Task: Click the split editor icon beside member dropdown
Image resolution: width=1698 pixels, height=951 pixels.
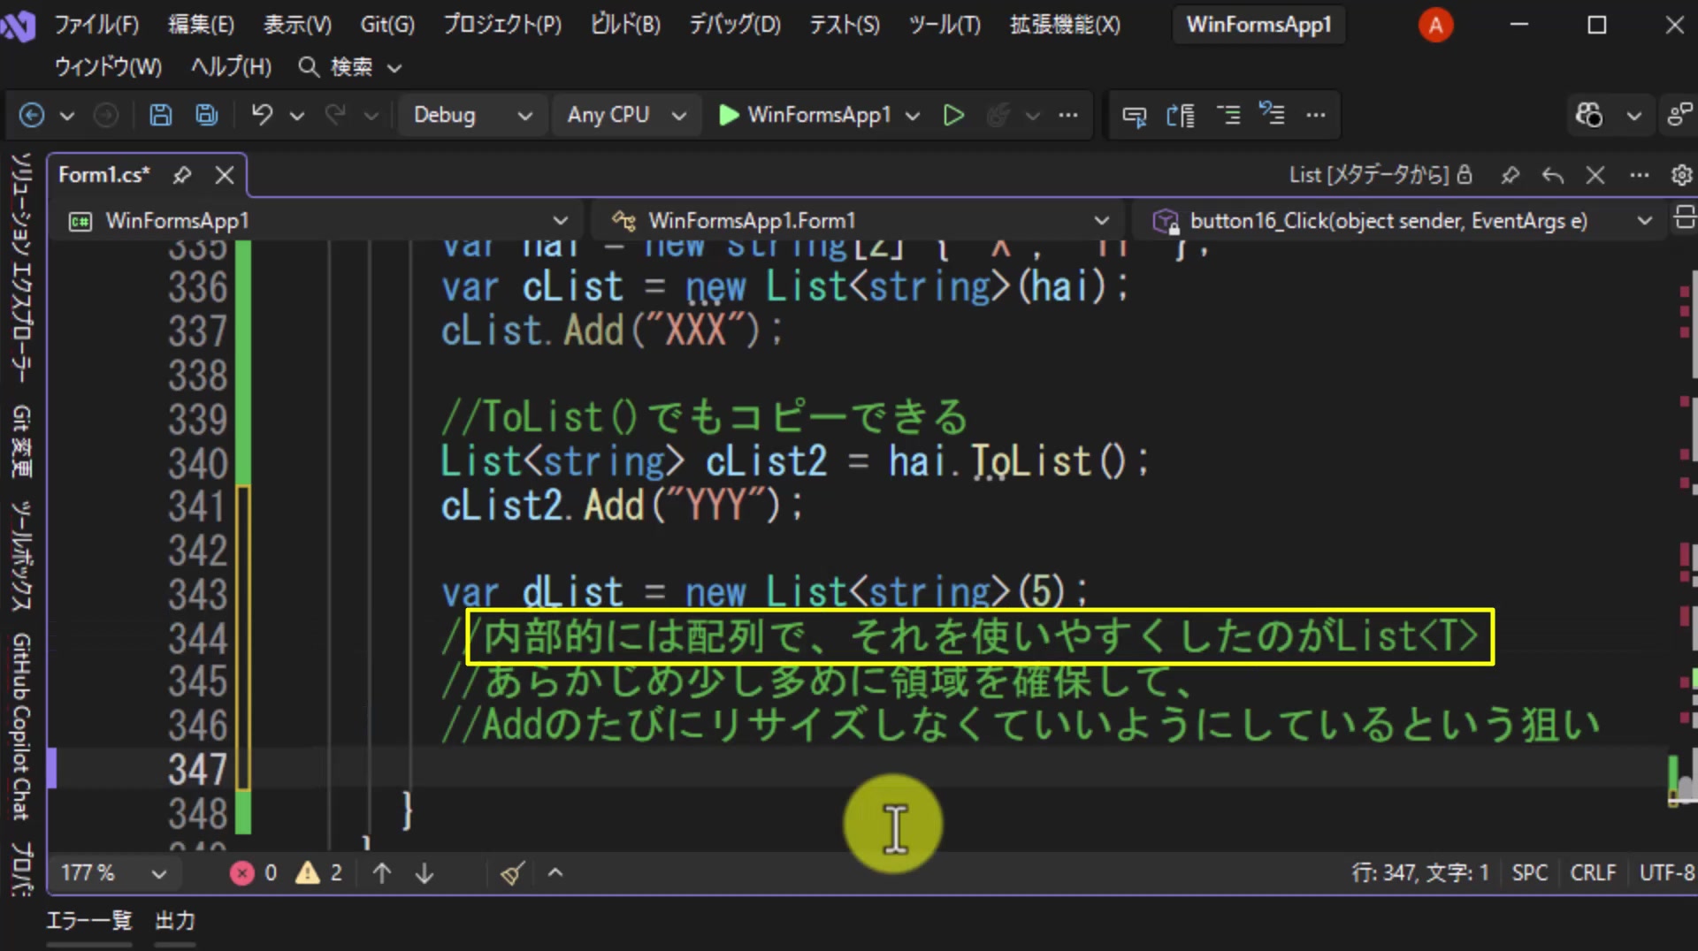Action: [x=1685, y=217]
